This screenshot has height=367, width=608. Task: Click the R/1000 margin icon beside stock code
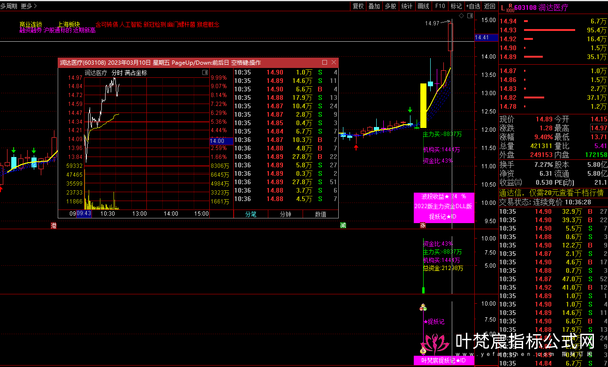click(510, 7)
